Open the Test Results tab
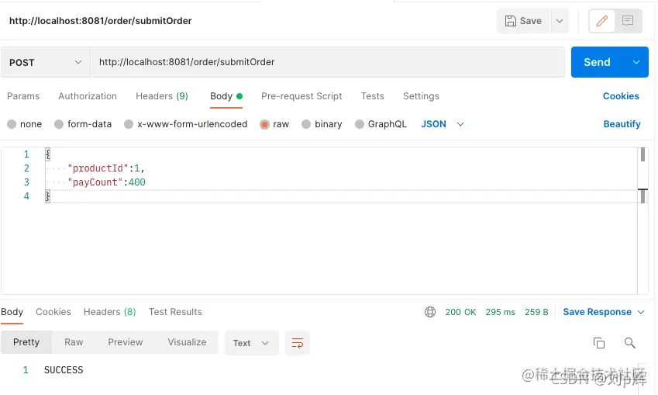Image resolution: width=658 pixels, height=395 pixels. point(175,312)
